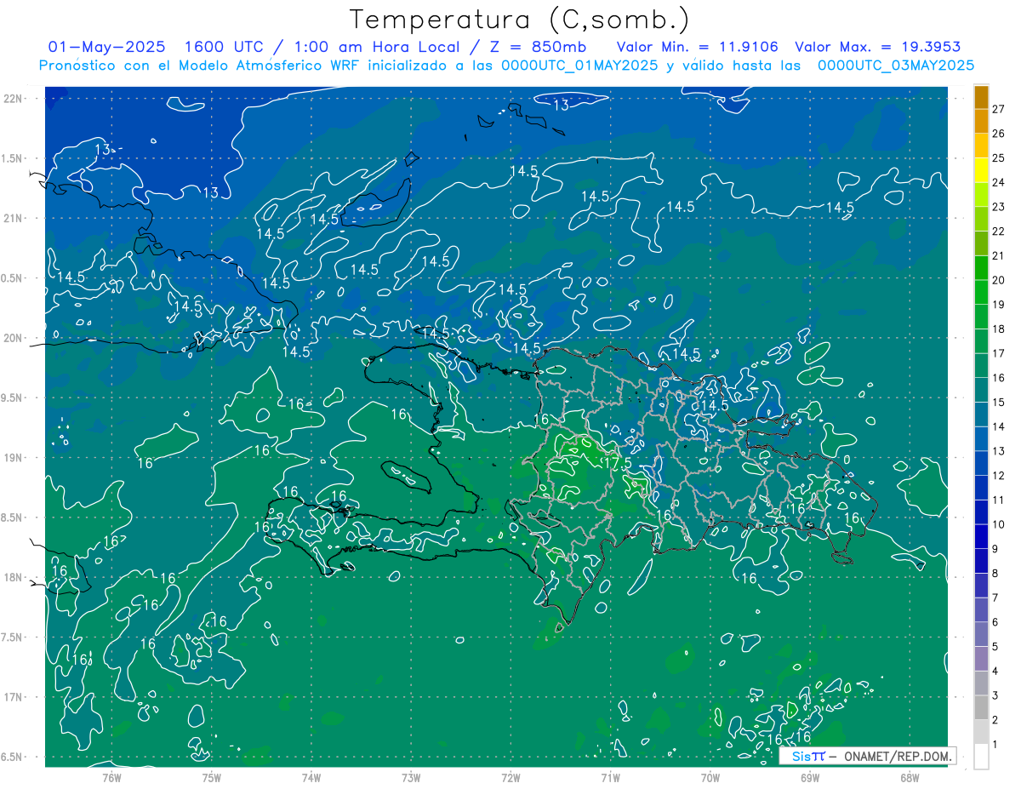Click the color scale label "1"
This screenshot has height=789, width=1021.
(x=995, y=745)
